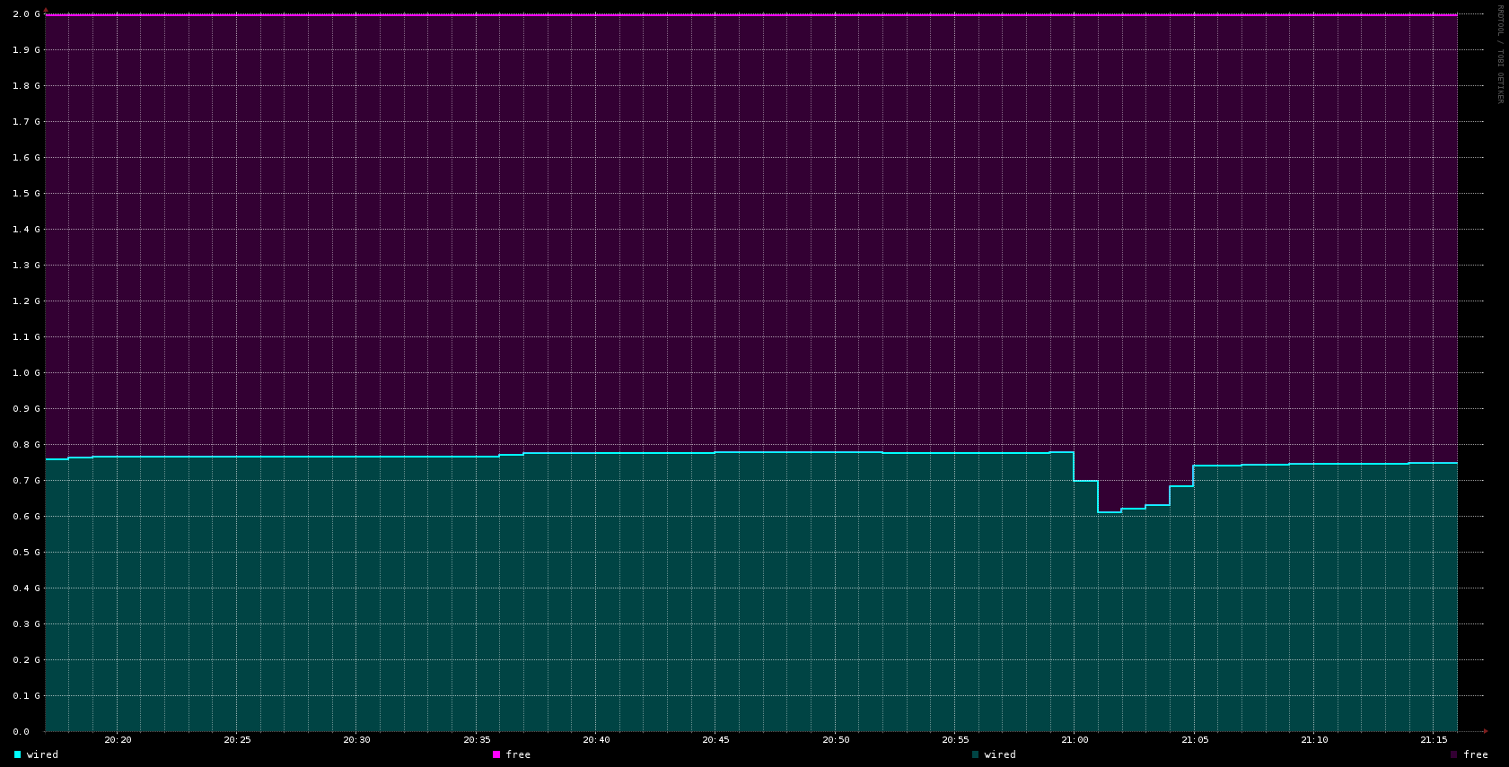
Task: Click the 20:45 time axis label
Action: click(x=715, y=740)
